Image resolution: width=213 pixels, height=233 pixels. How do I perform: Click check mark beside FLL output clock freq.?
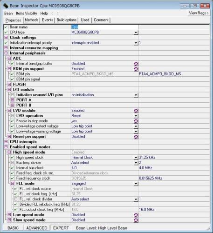click(16, 210)
